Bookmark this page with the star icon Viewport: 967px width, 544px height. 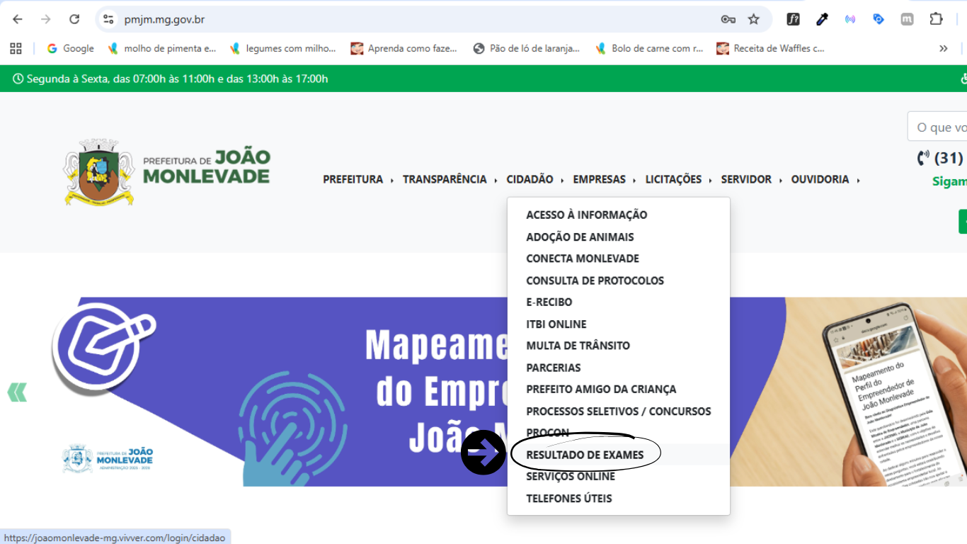coord(754,19)
